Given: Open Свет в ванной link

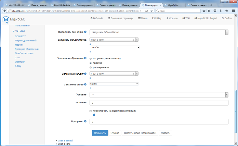Looking at the screenshot, I should coord(65,141).
